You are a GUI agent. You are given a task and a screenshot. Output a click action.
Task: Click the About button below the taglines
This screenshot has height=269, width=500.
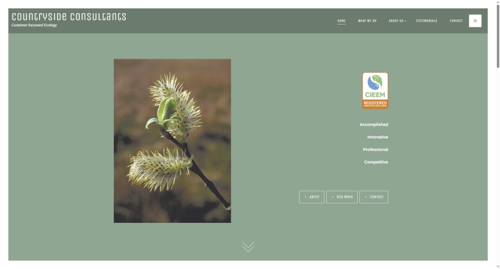[x=312, y=197]
